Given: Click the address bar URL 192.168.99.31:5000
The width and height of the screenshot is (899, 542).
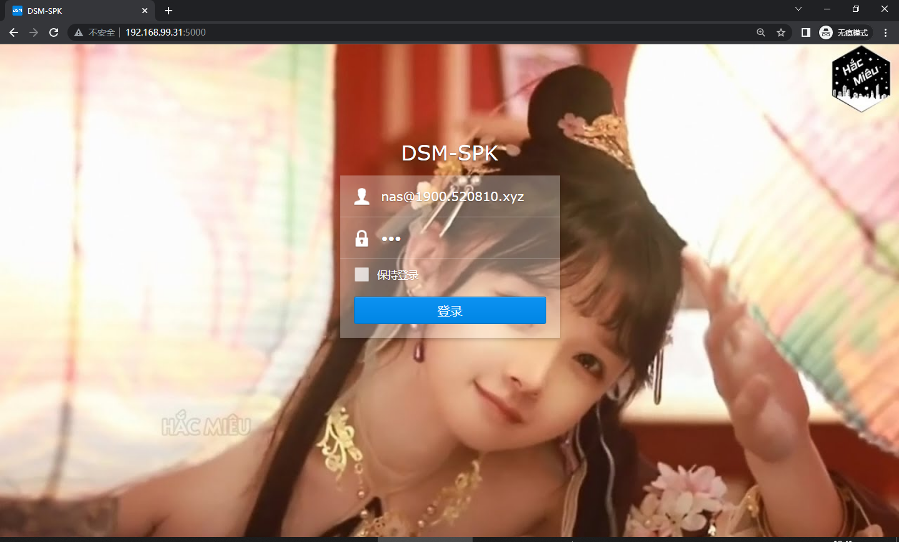Looking at the screenshot, I should [165, 32].
